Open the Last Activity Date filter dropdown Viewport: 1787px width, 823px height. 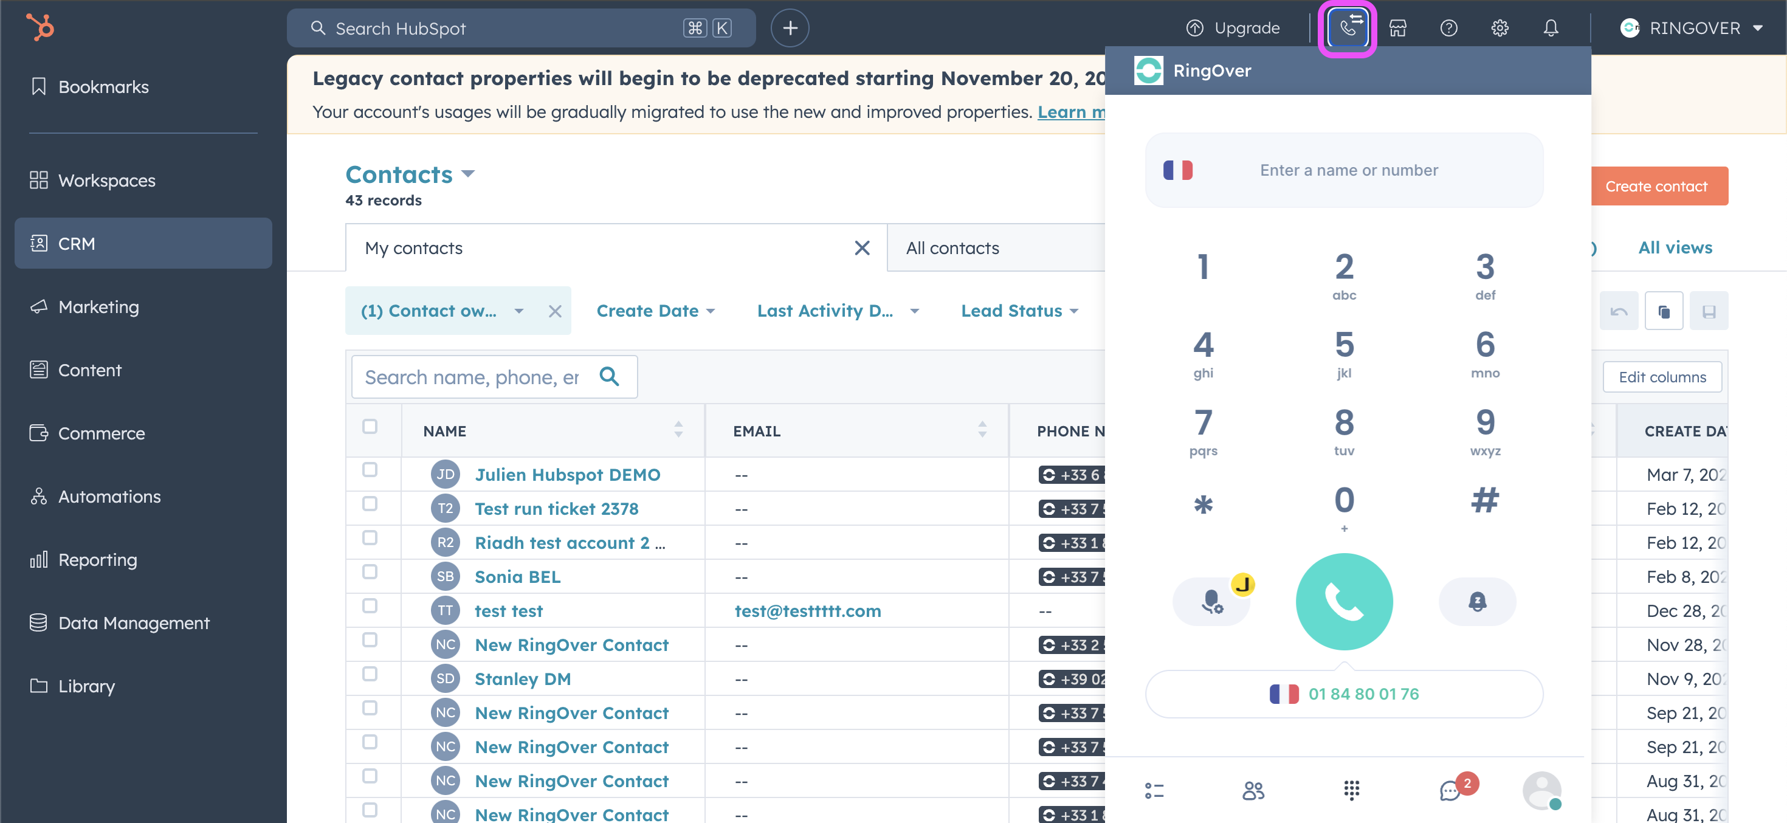838,311
